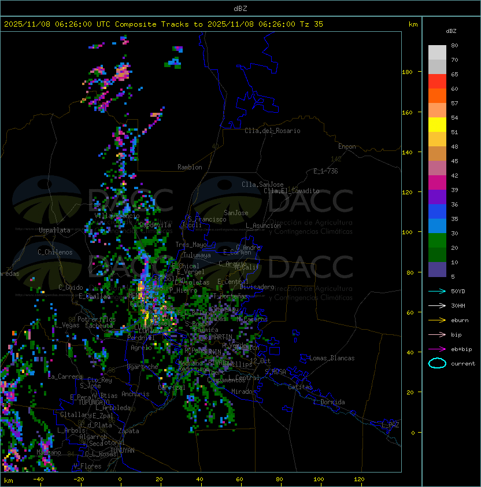Image resolution: width=481 pixels, height=487 pixels.
Task: Click the pink bip arrow in legend
Action: click(437, 334)
